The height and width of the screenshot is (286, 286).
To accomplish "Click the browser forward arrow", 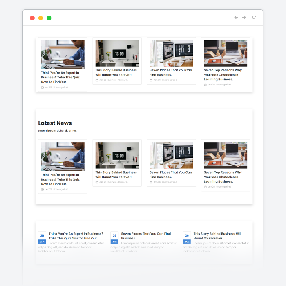I will (244, 18).
